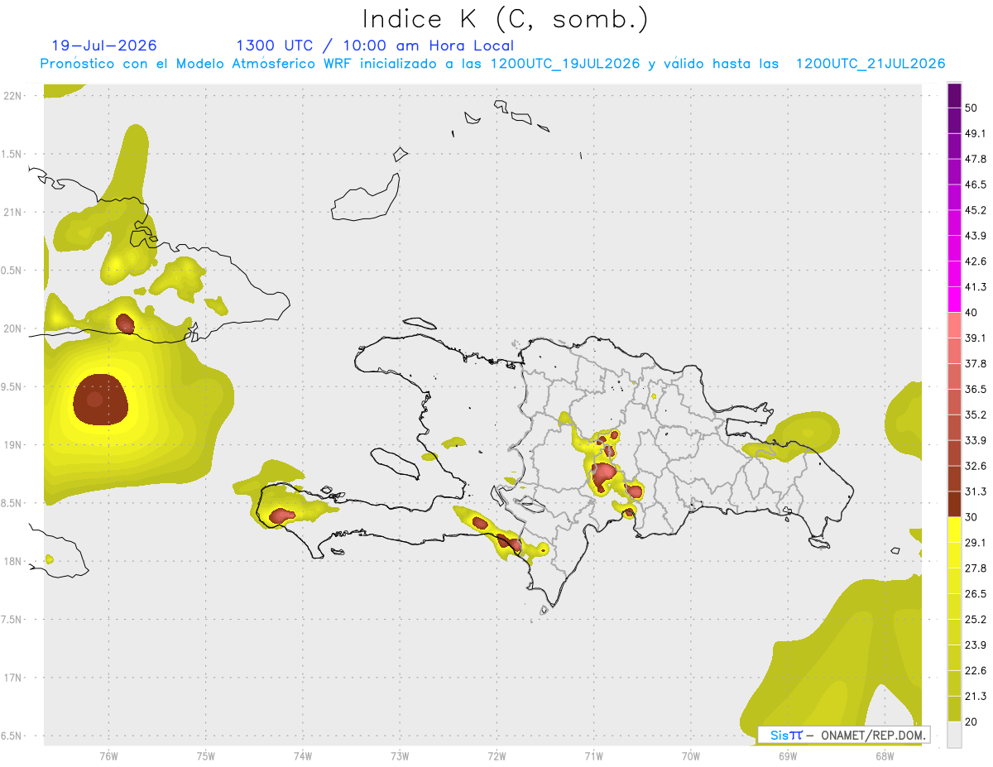Click the colorbar value '32.6'
This screenshot has width=993, height=767.
click(975, 466)
